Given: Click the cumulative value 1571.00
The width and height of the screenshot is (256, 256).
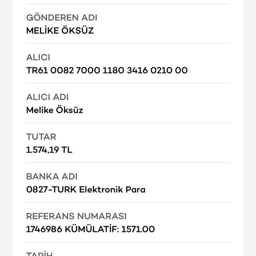Looking at the screenshot, I should [138, 229].
